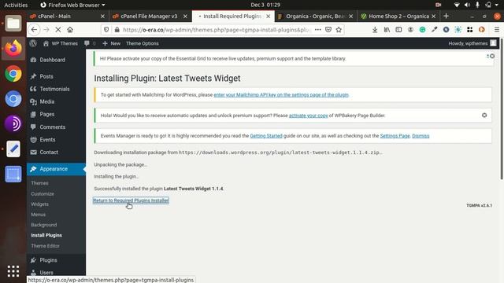Open Files app in Ubuntu dock

[x=13, y=24]
